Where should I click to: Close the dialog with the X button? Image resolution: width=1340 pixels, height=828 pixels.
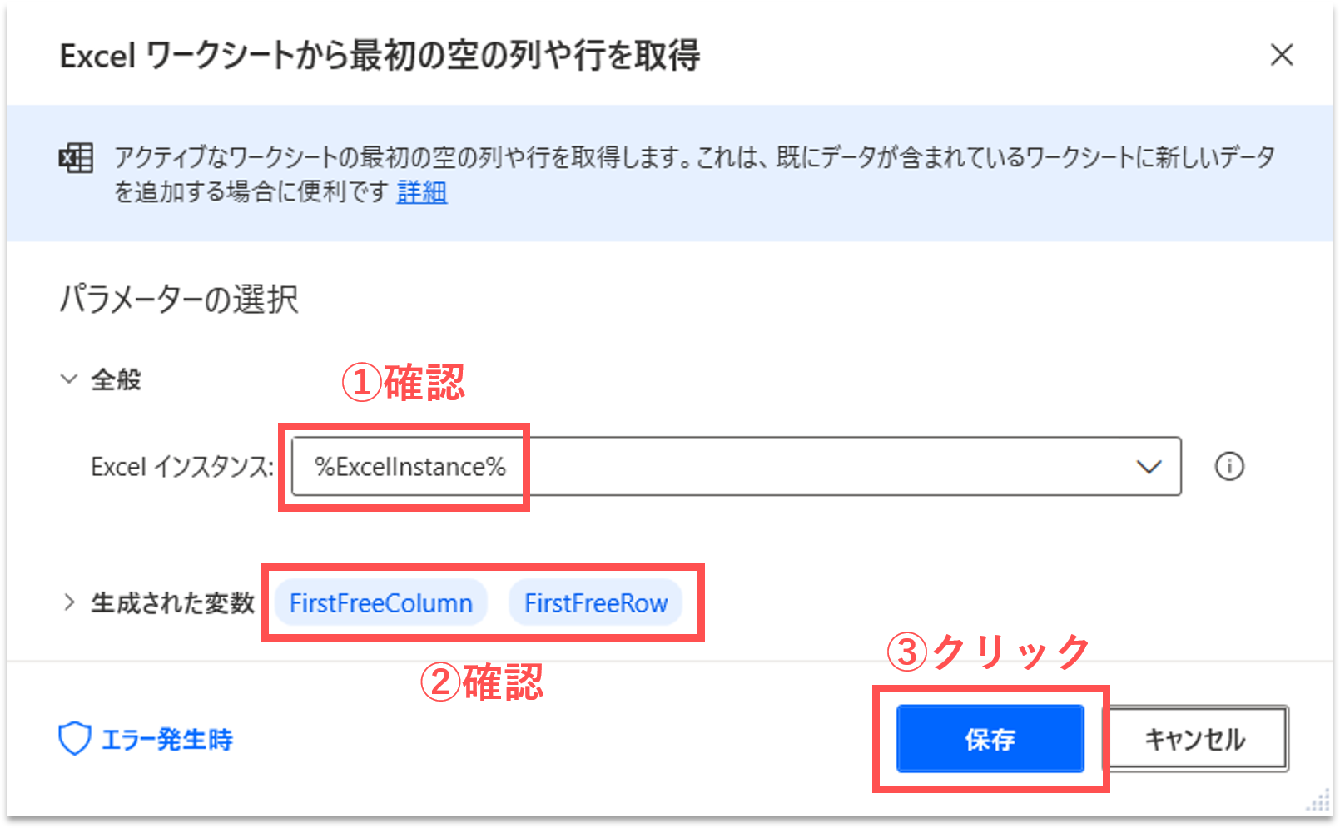click(x=1282, y=55)
